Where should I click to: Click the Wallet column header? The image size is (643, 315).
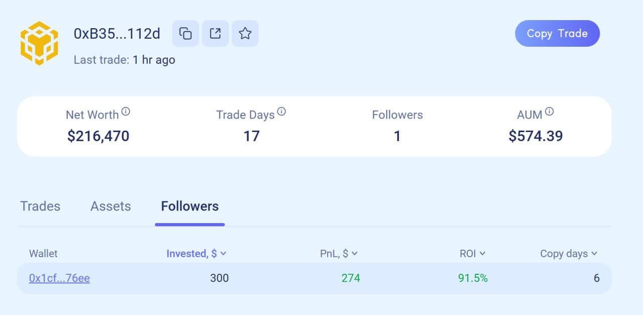click(x=43, y=254)
